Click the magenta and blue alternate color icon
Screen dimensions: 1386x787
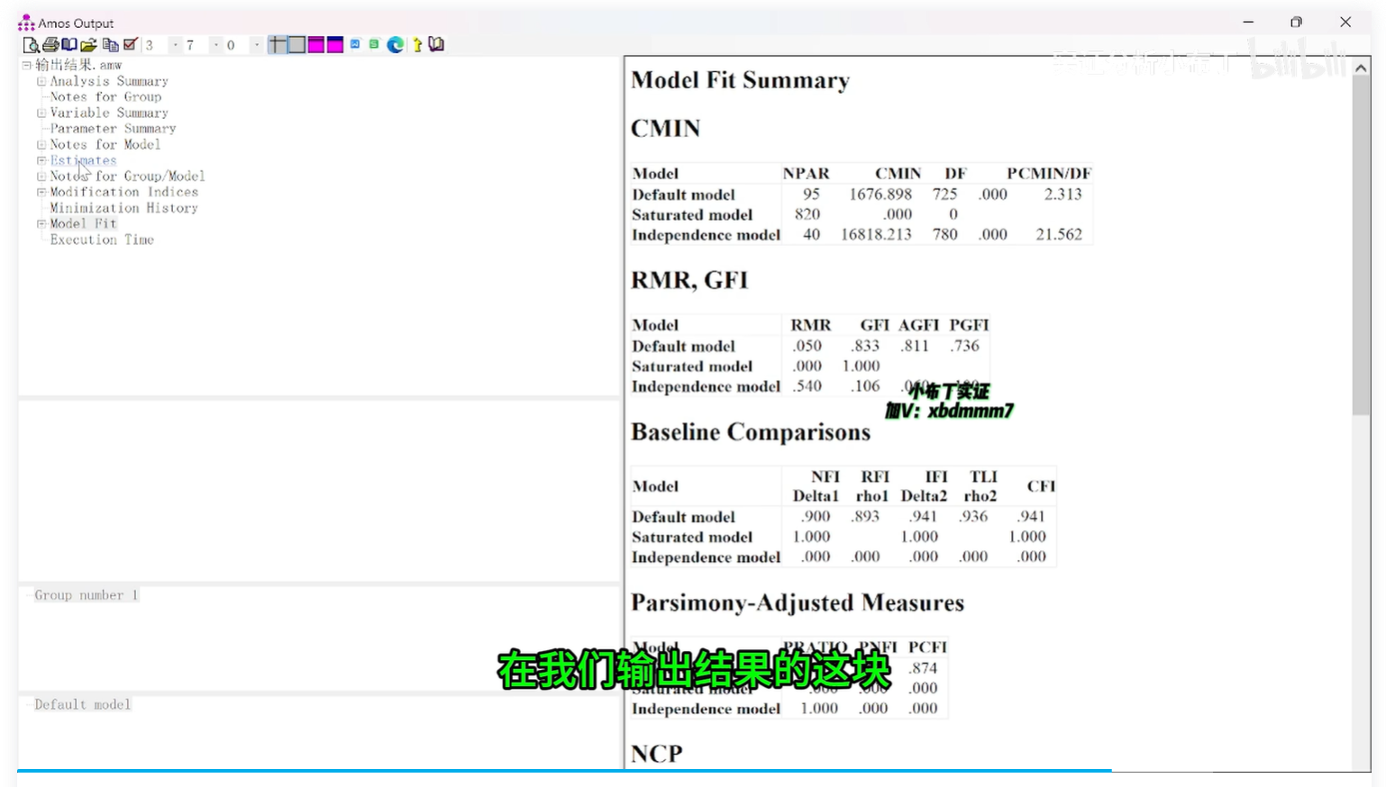pos(335,45)
